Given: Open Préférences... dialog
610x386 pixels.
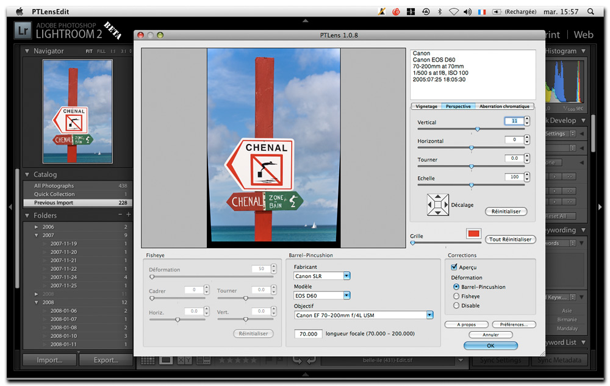Looking at the screenshot, I should (514, 324).
